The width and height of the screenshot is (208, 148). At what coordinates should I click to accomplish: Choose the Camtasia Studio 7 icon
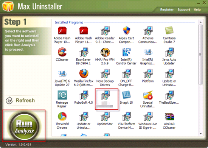click(169, 30)
